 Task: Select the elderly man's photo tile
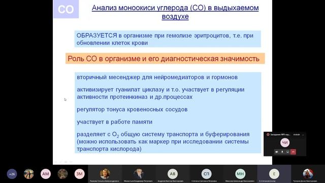click(139, 174)
